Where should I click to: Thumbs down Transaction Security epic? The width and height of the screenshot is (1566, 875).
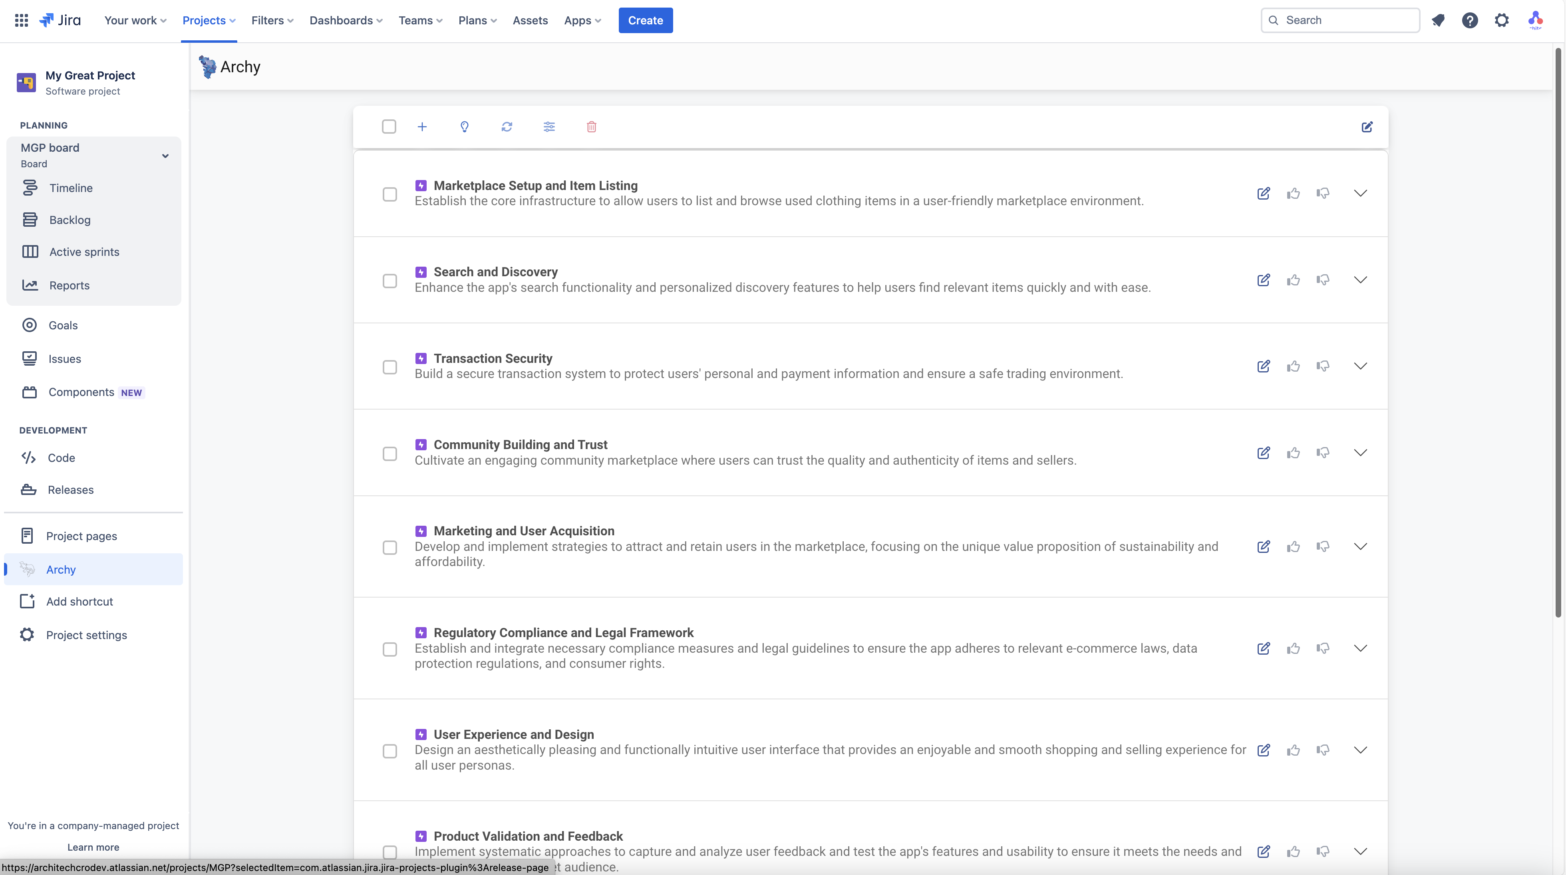point(1323,366)
